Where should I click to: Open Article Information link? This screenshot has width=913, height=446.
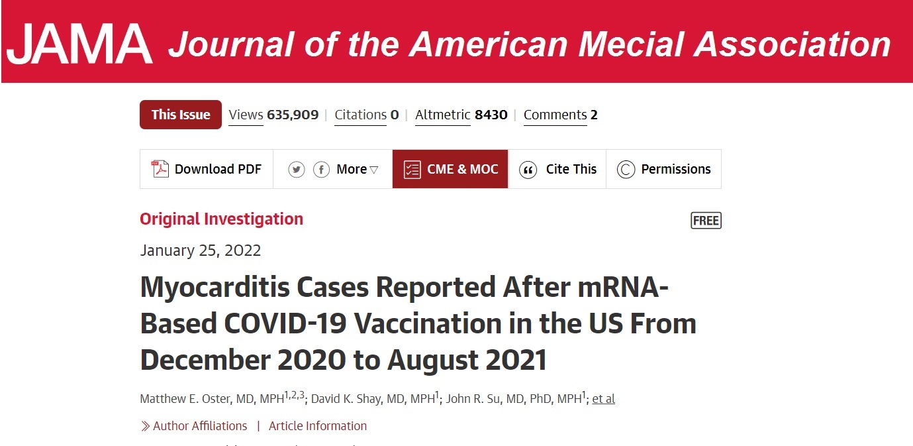pyautogui.click(x=318, y=426)
